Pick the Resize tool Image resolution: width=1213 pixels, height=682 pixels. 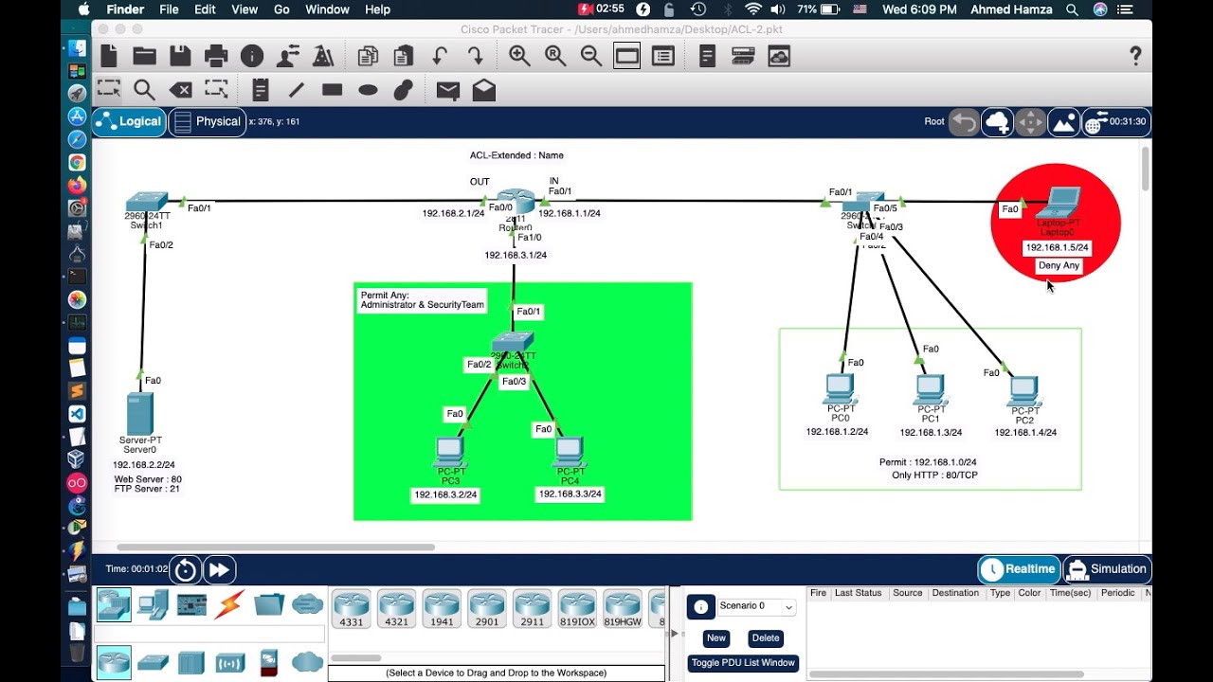click(x=216, y=90)
